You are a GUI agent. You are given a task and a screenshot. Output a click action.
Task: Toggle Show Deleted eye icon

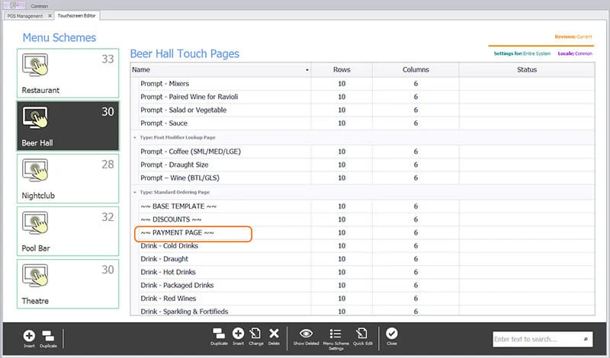coord(307,334)
